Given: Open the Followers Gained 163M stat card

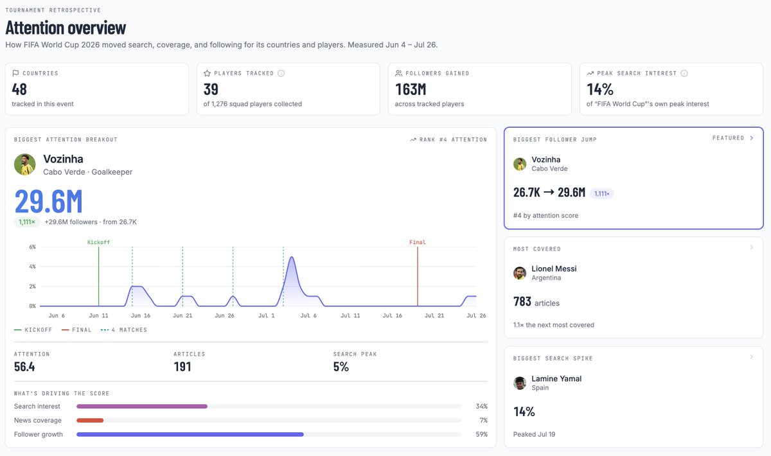Looking at the screenshot, I should coord(479,89).
